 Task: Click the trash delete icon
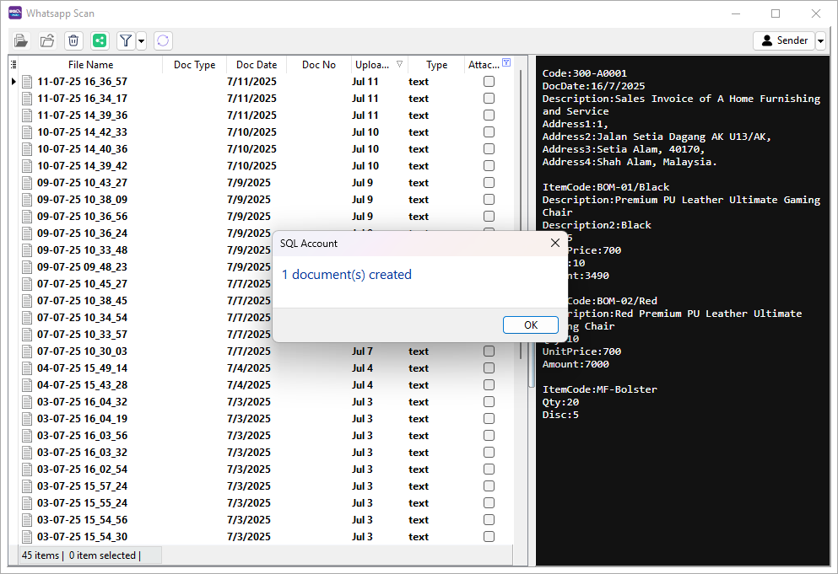coord(73,40)
